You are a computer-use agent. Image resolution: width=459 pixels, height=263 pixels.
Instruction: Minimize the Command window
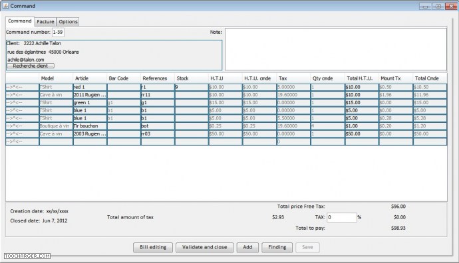pos(425,6)
